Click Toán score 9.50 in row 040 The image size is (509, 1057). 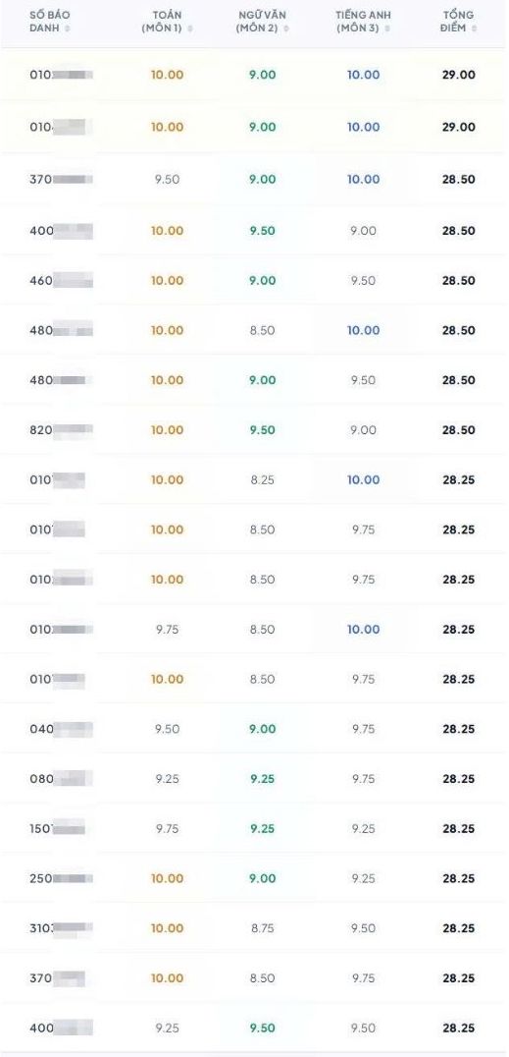pyautogui.click(x=167, y=729)
